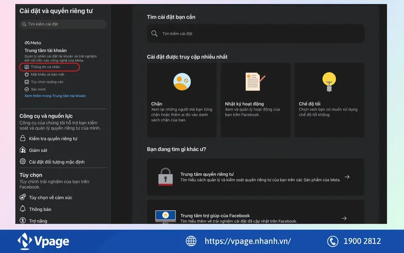Click arrow on Trung tâm quyền riêng tư row
The width and height of the screenshot is (404, 253).
347,177
